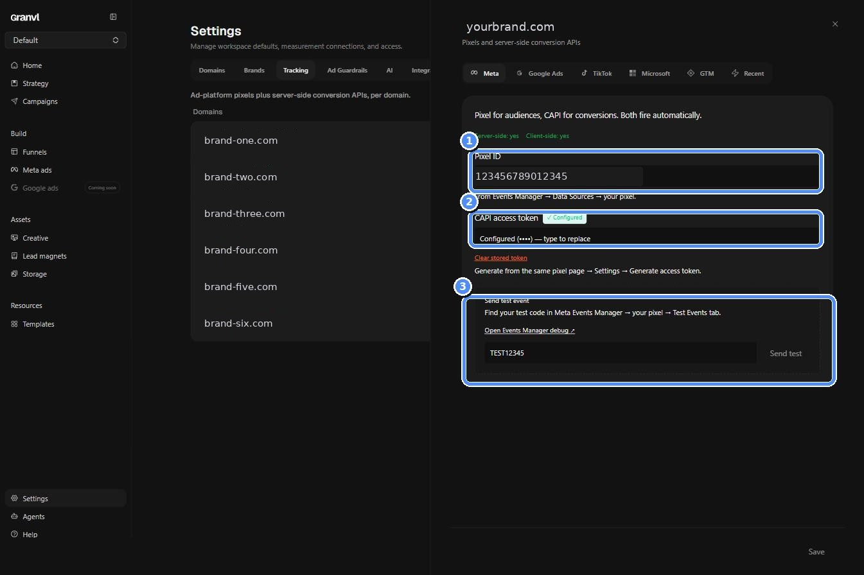Click the Save button
864x575 pixels.
coord(816,552)
